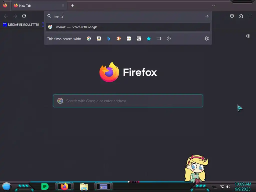This screenshot has height=192, width=256.
Task: Open search settings gear in dropdown
Action: (x=207, y=38)
